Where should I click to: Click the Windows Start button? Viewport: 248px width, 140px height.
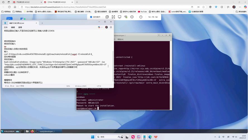tap(92, 137)
